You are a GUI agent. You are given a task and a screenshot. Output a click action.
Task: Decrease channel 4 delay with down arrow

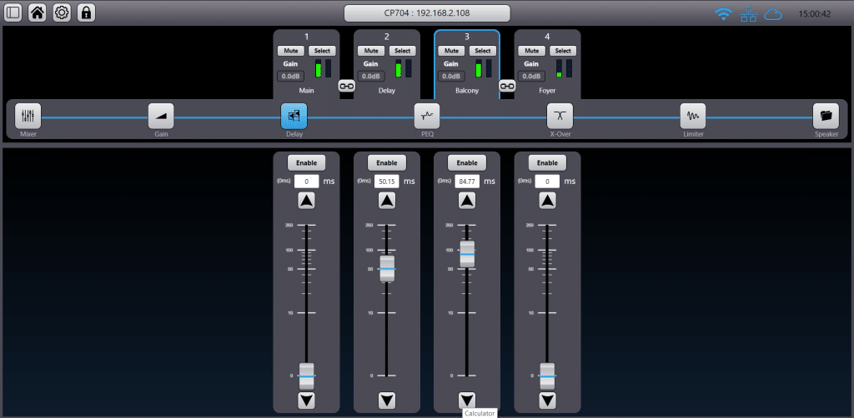click(x=547, y=401)
